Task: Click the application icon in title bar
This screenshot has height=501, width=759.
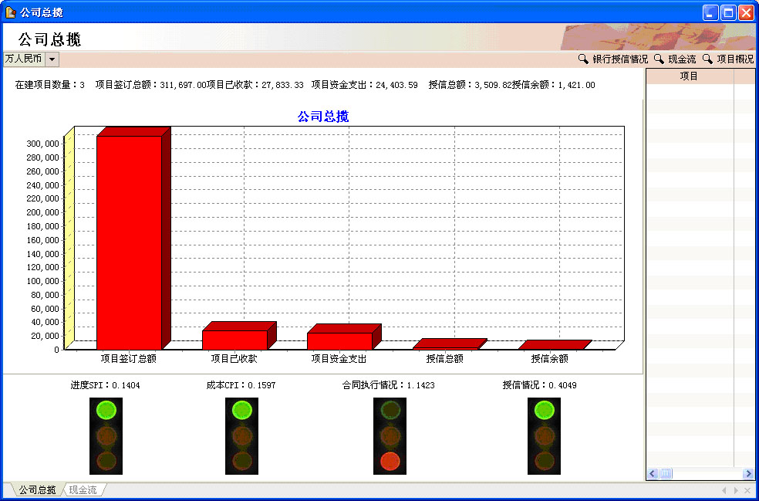Action: pyautogui.click(x=10, y=12)
